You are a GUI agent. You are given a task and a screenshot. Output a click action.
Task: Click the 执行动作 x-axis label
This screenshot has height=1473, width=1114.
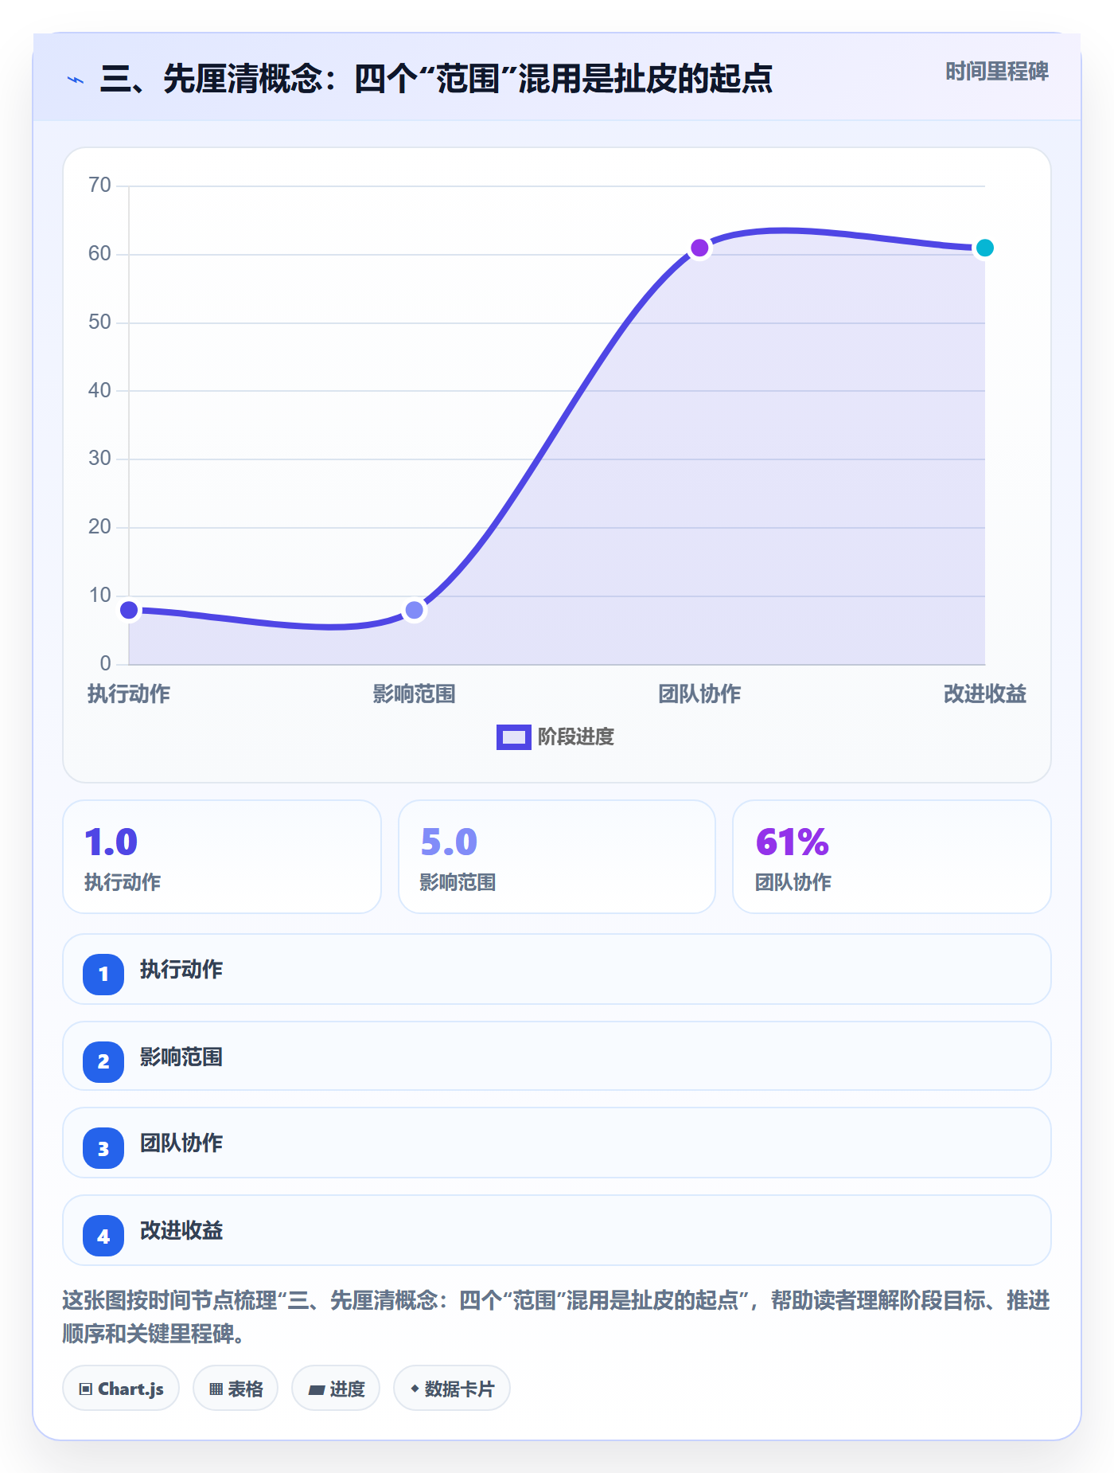pos(129,694)
